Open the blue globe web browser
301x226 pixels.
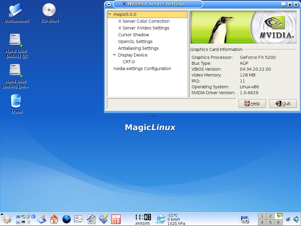click(x=66, y=219)
